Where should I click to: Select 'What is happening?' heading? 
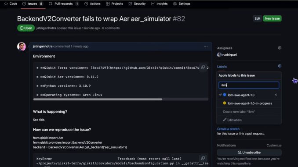[x=50, y=112]
